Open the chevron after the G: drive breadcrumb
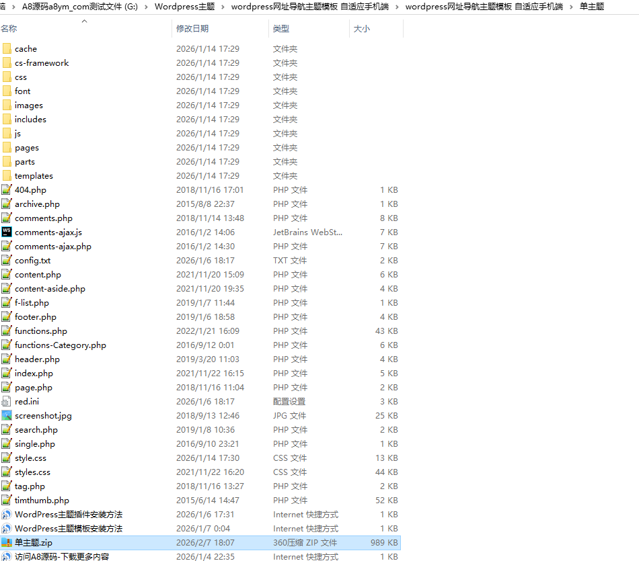Viewport: 639px width, 561px height. tap(146, 7)
